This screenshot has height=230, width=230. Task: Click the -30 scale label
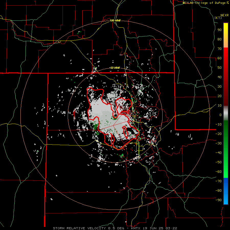click(x=218, y=143)
